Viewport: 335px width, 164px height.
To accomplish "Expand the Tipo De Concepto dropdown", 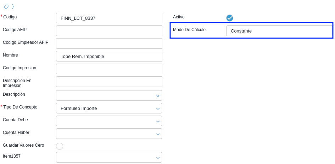I will (109, 108).
